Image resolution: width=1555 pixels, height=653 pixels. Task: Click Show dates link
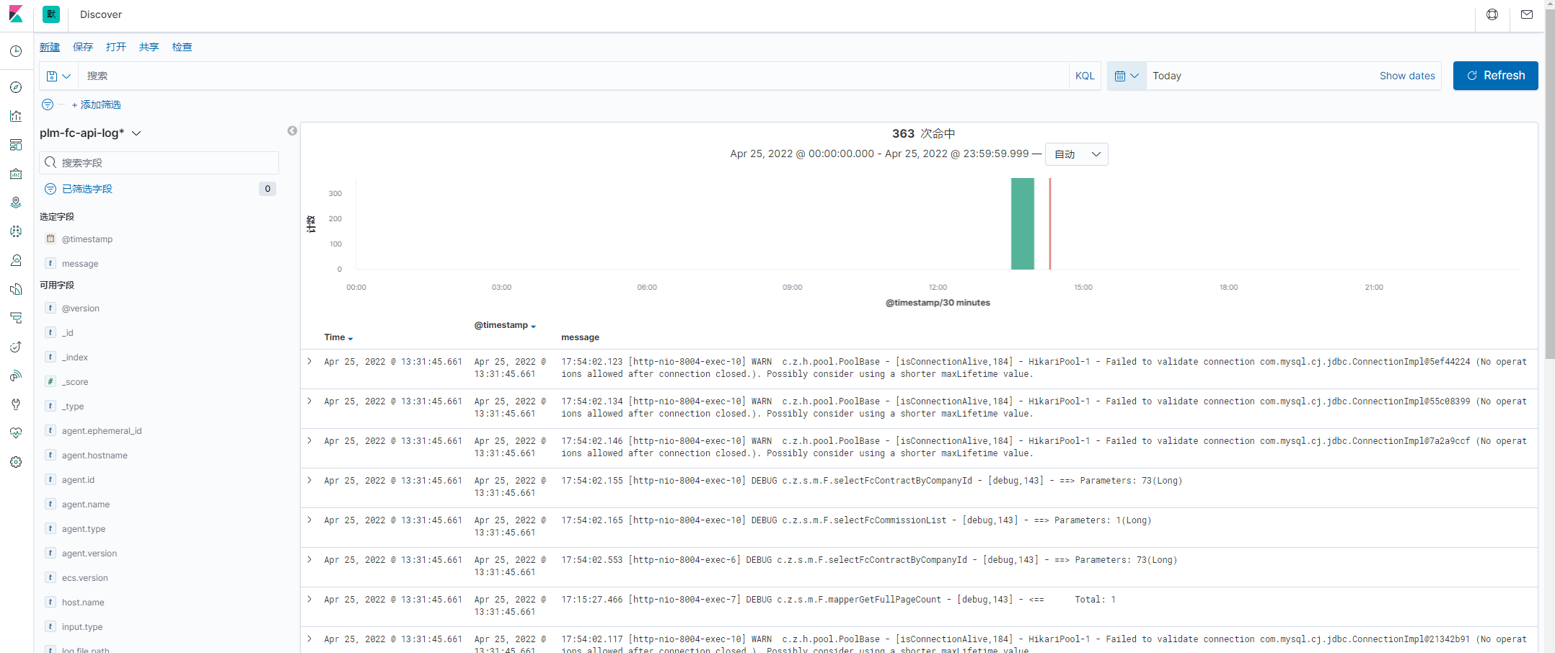point(1407,76)
